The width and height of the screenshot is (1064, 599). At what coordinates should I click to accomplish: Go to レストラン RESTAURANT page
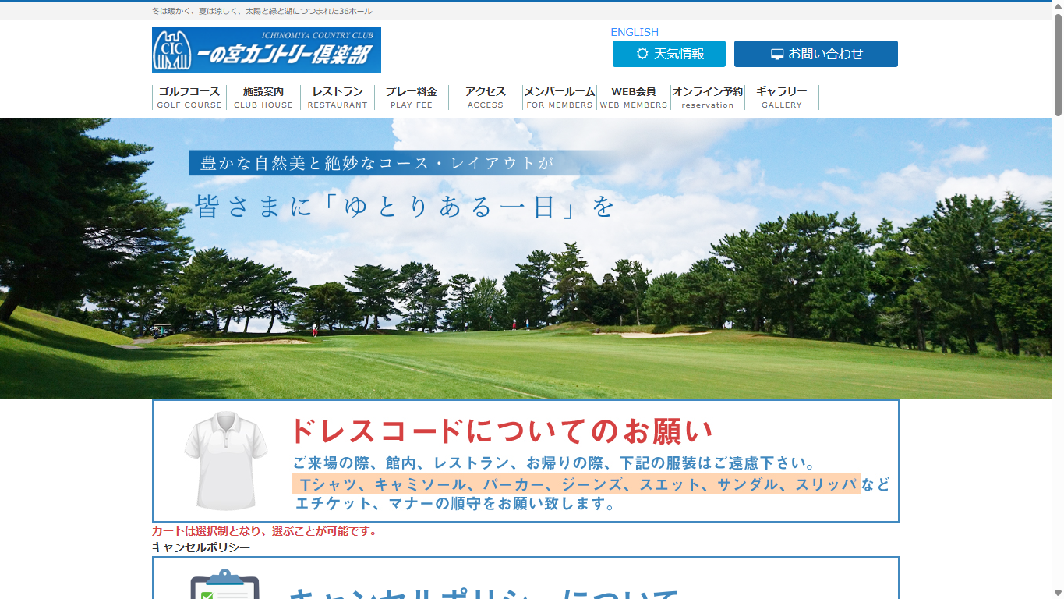coord(338,97)
